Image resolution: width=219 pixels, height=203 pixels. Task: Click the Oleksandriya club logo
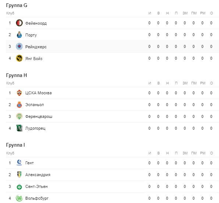19,175
